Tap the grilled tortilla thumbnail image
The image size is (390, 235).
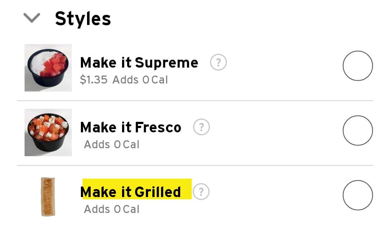point(48,197)
